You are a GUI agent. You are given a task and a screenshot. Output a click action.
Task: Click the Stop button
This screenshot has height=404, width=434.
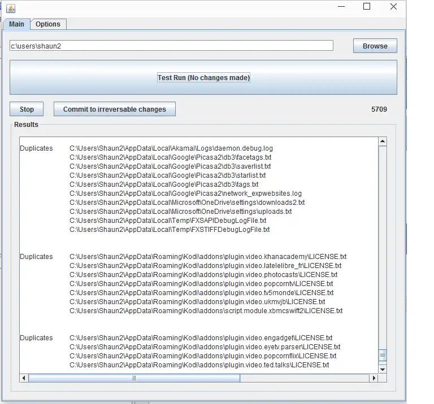point(27,109)
